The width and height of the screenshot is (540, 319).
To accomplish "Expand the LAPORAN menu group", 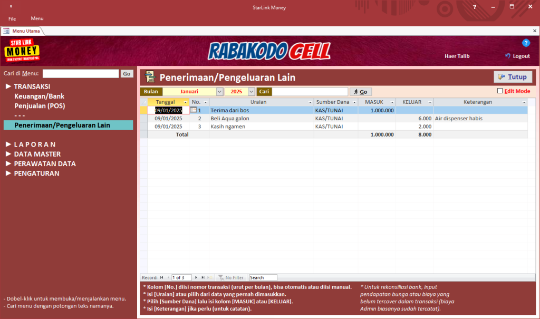I will point(8,144).
